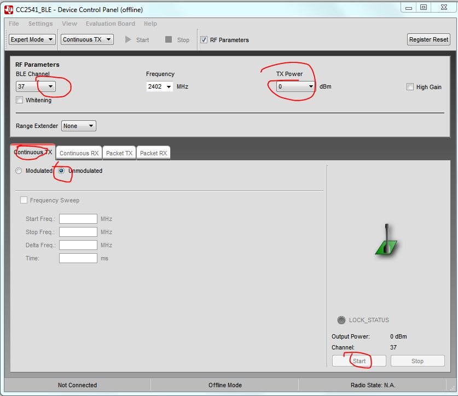Viewport: 458px width, 396px height.
Task: Open the Settings menu
Action: point(40,24)
